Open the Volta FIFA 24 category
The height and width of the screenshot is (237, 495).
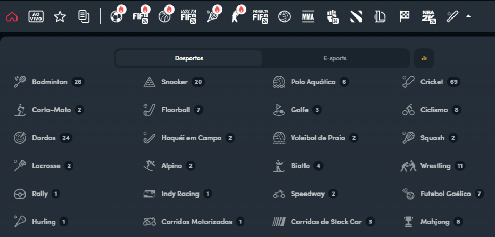tap(188, 17)
